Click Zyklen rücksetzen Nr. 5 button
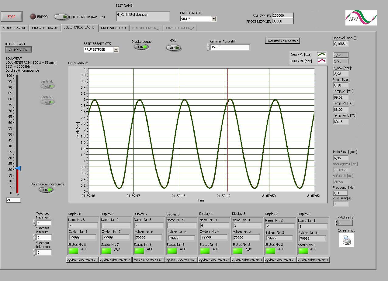The image size is (388, 281). pyautogui.click(x=182, y=260)
